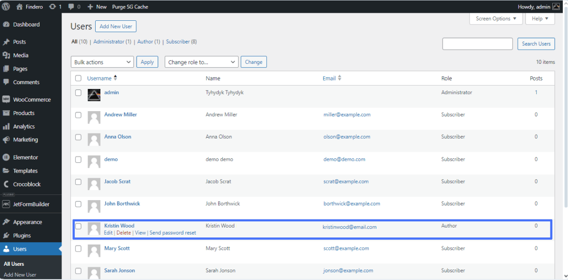
Task: Select WooCommerce in the sidebar
Action: pos(30,99)
